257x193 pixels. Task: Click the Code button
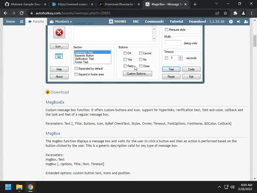pos(191,69)
